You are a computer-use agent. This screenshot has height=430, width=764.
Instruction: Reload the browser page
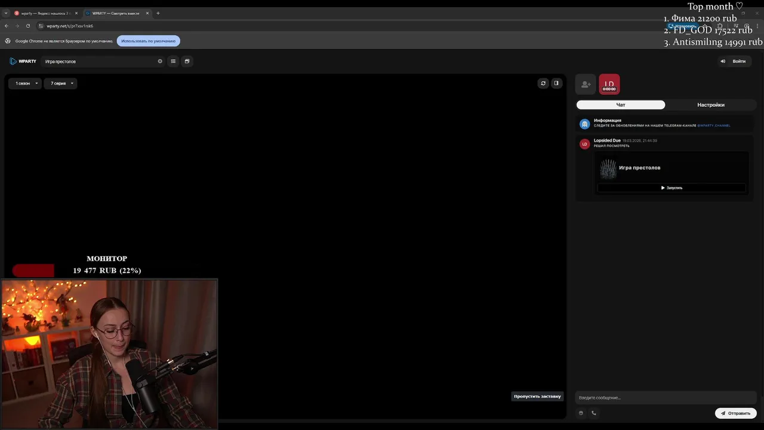[x=28, y=26]
